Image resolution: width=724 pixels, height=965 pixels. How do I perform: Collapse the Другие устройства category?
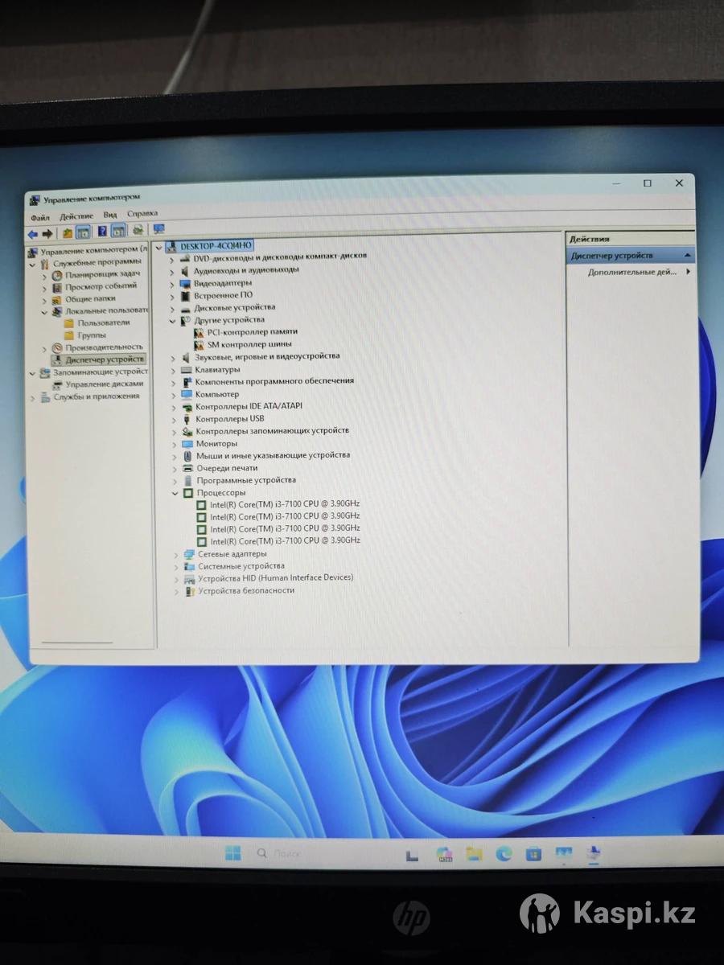tap(173, 320)
